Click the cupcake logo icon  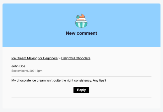tap(81, 21)
